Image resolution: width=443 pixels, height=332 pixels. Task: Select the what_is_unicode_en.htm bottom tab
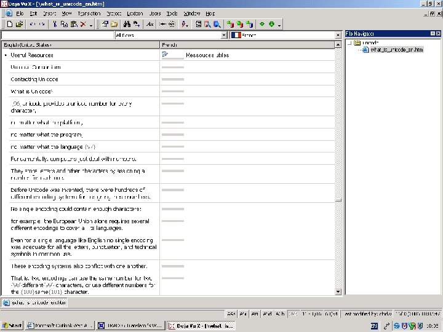tap(34, 302)
